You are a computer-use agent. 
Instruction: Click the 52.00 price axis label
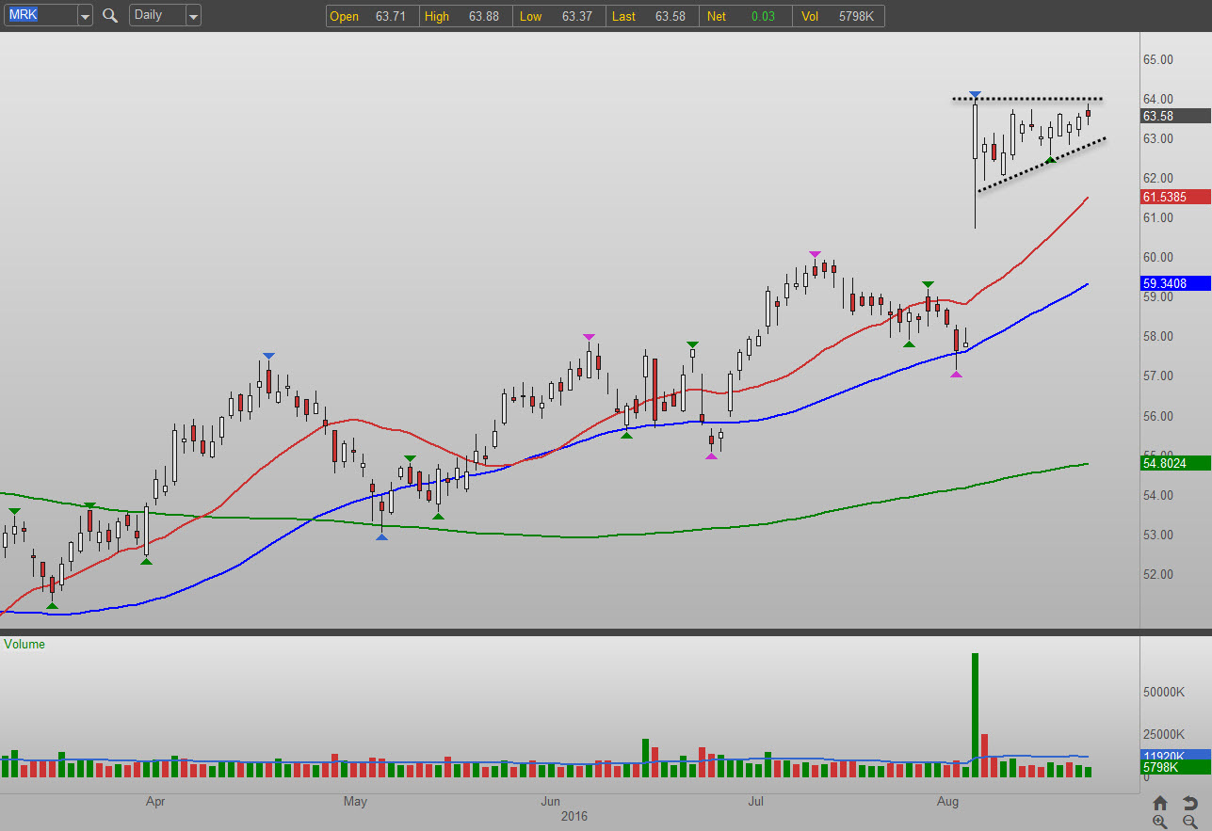(x=1156, y=574)
